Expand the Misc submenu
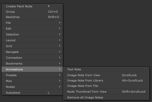 [32, 81]
